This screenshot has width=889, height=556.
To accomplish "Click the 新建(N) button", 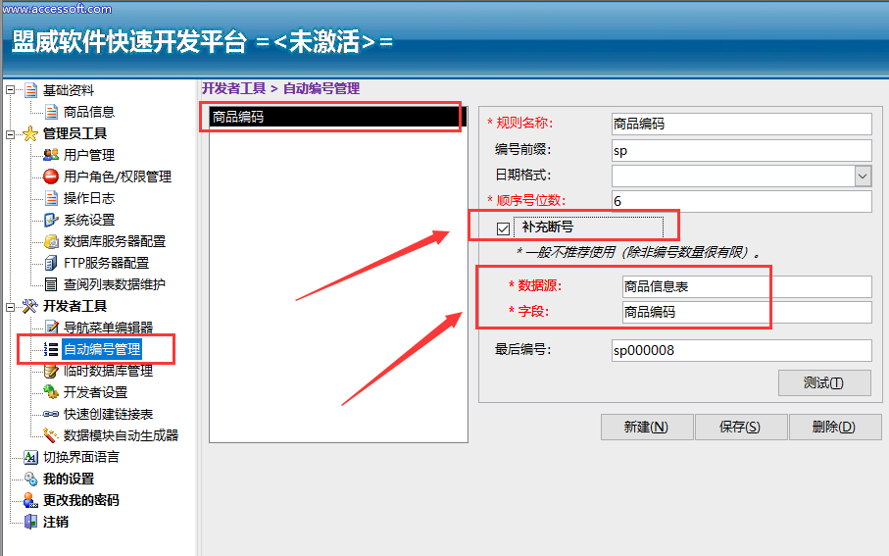I will pyautogui.click(x=647, y=427).
